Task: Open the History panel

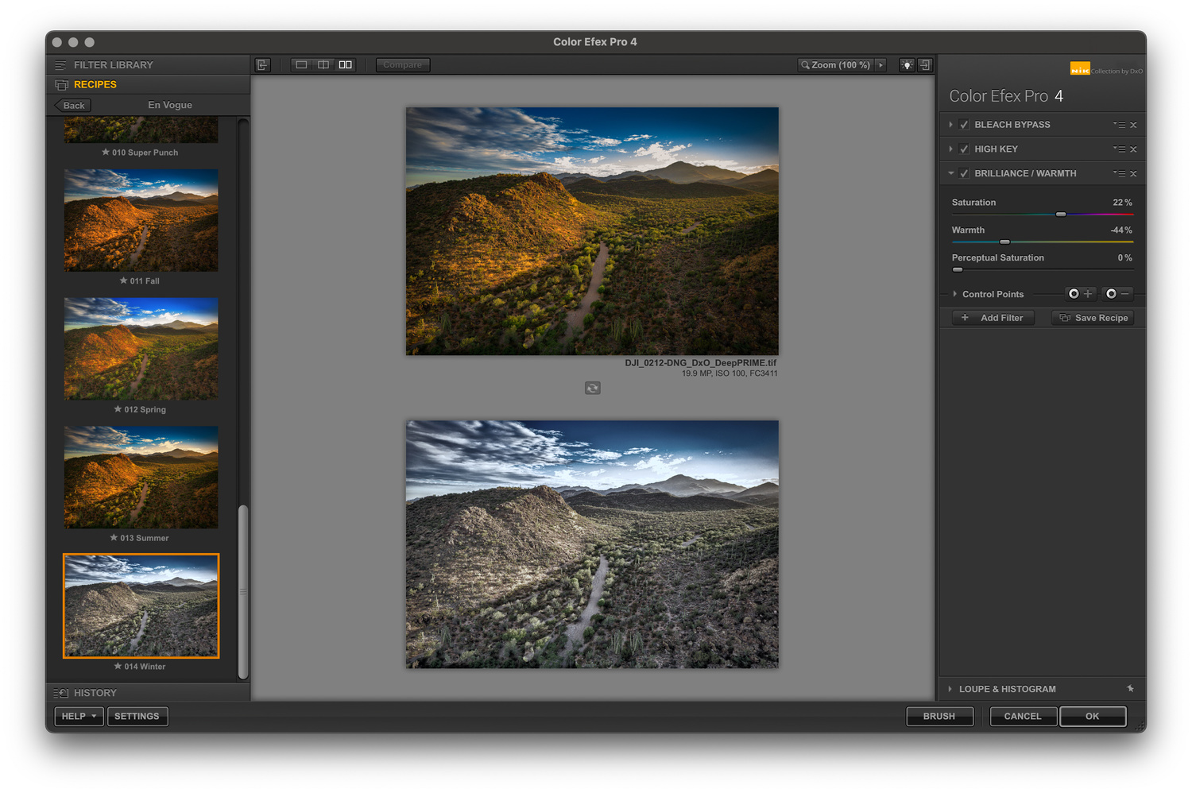Action: pos(95,693)
